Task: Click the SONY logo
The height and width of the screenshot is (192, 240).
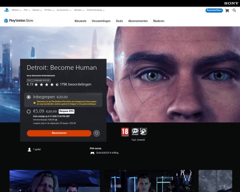Action: 231,3
